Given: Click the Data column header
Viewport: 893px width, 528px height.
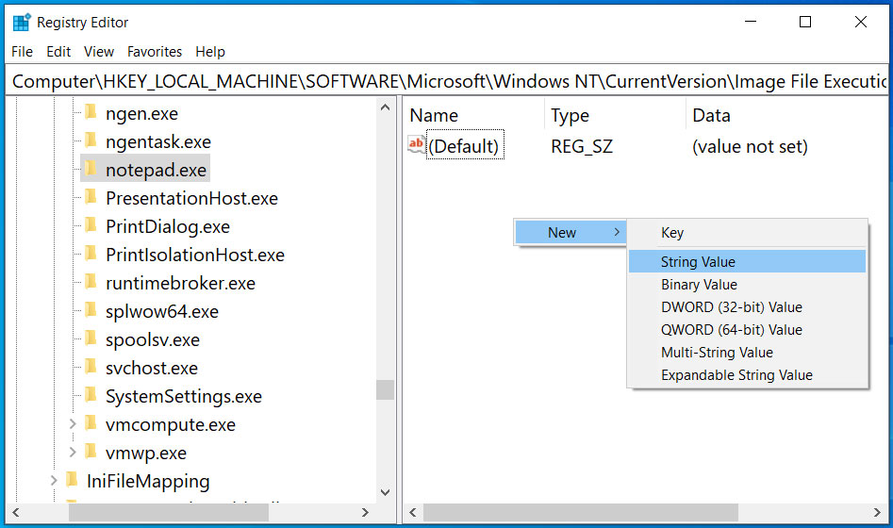Looking at the screenshot, I should tap(786, 115).
